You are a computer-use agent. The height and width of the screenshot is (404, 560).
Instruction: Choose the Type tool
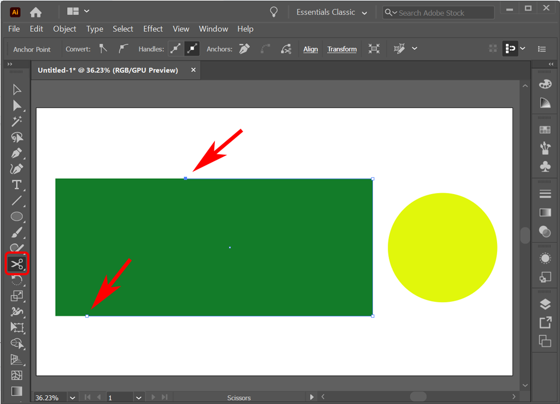(x=16, y=185)
